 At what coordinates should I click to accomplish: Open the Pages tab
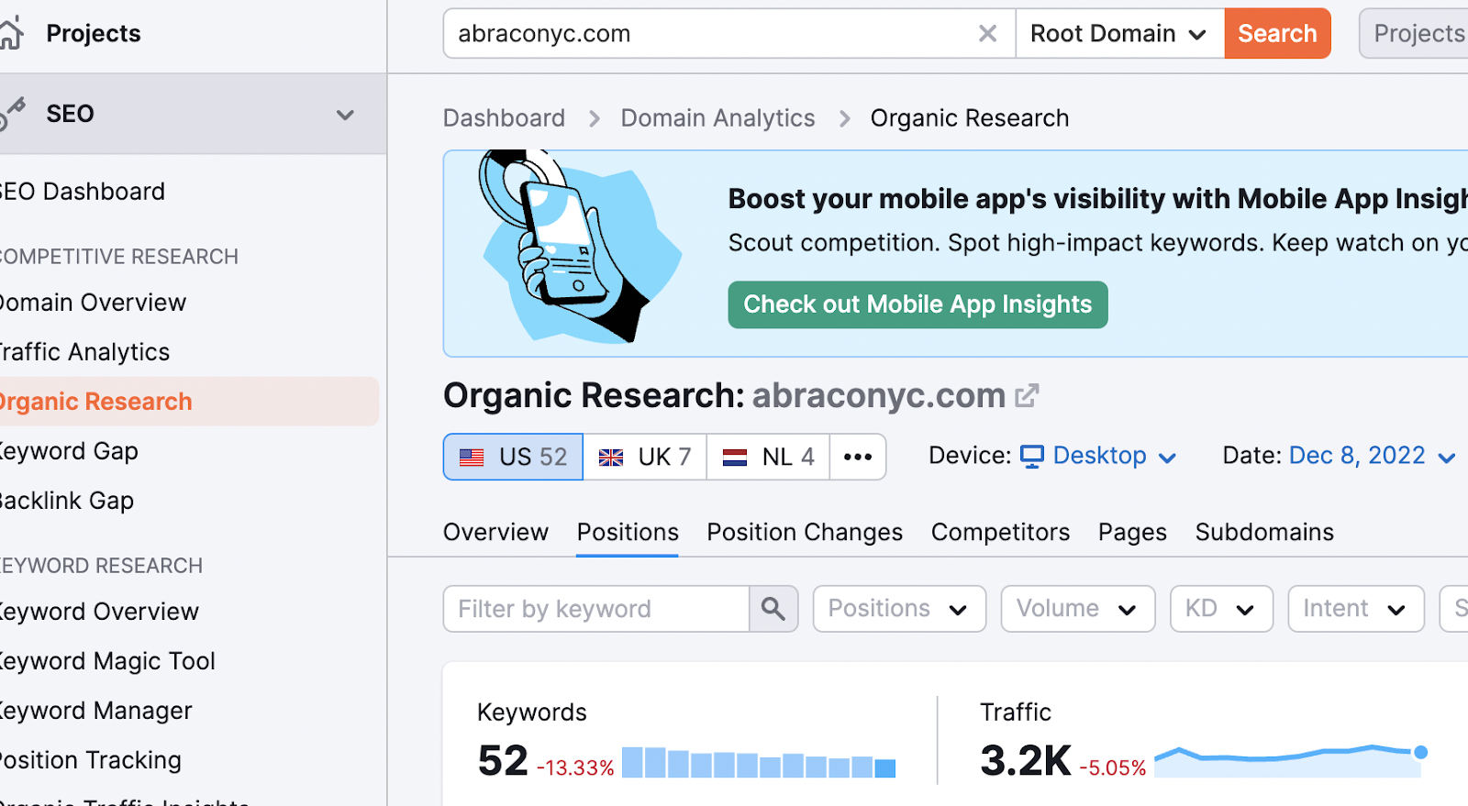tap(1132, 533)
